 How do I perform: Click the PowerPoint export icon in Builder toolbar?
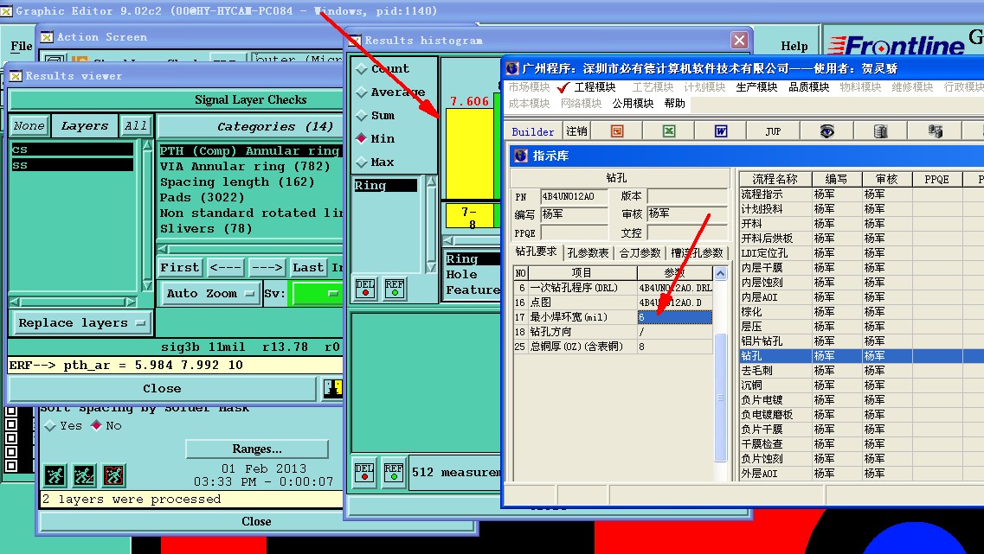617,131
